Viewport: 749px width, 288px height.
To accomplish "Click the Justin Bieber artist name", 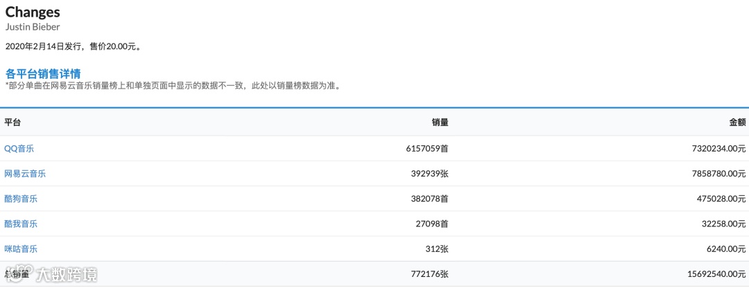I will (33, 27).
